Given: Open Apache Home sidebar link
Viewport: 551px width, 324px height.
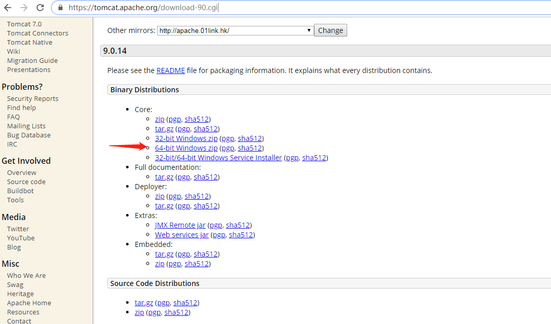Looking at the screenshot, I should tap(29, 303).
